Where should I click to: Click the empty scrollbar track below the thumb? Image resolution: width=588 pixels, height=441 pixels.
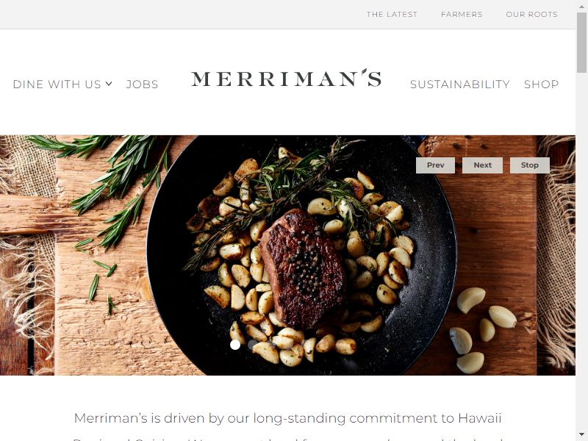(582, 251)
